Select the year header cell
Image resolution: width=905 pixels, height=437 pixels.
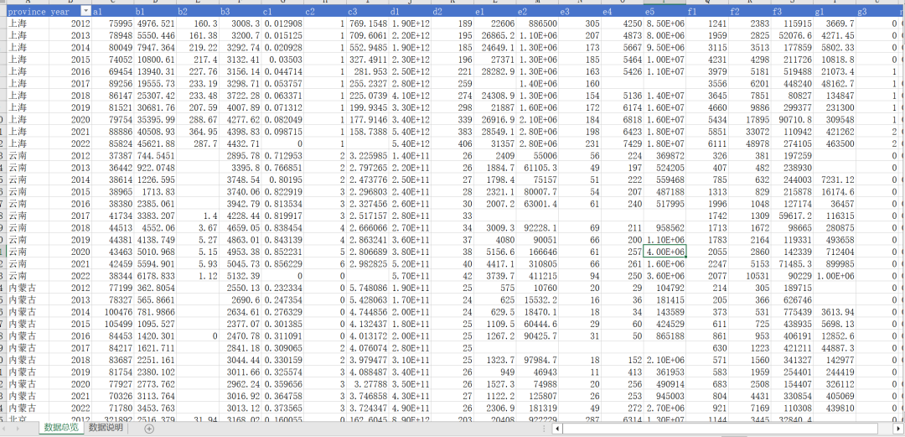coord(70,12)
